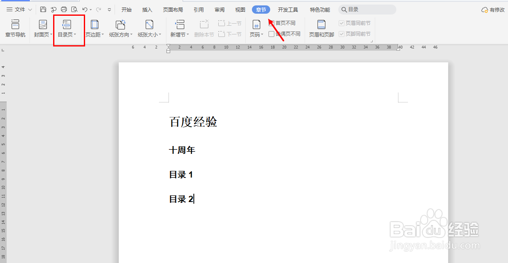Expand the 纸张方向 dropdown arrow
Image resolution: width=508 pixels, height=263 pixels.
(x=132, y=35)
